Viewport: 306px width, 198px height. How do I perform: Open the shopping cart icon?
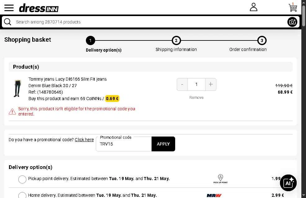tap(293, 7)
